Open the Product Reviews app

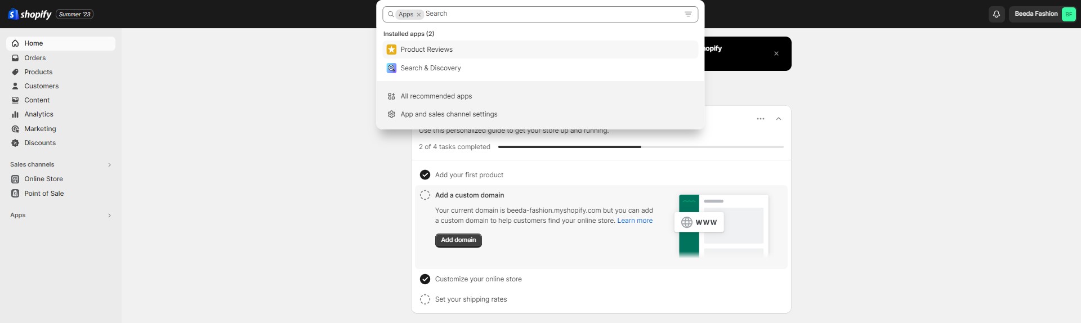(540, 50)
